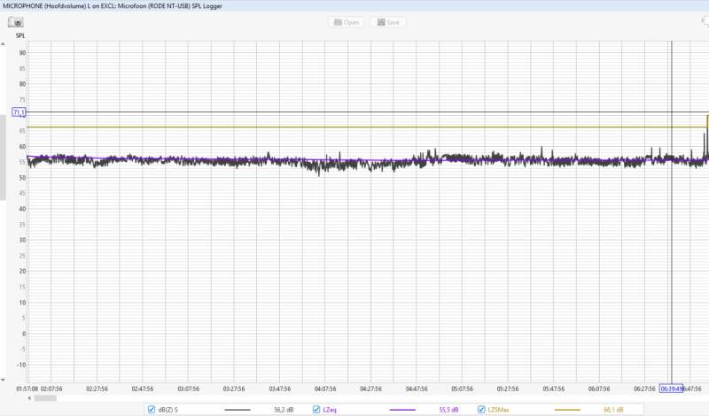Click the vertical scrollbar up arrow

pos(3,45)
